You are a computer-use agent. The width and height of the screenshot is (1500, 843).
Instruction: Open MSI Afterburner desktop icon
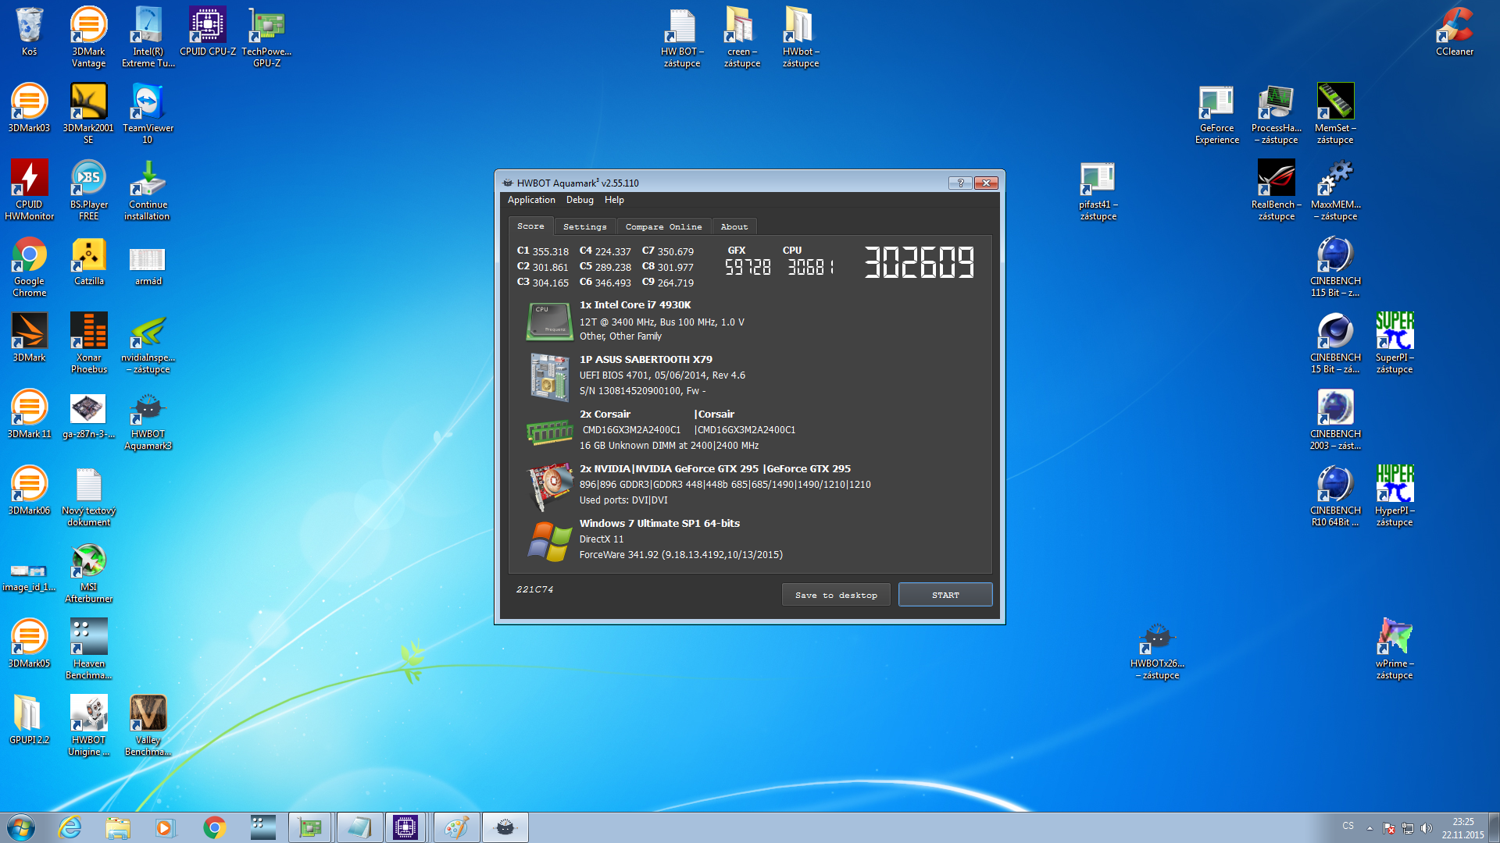point(88,573)
